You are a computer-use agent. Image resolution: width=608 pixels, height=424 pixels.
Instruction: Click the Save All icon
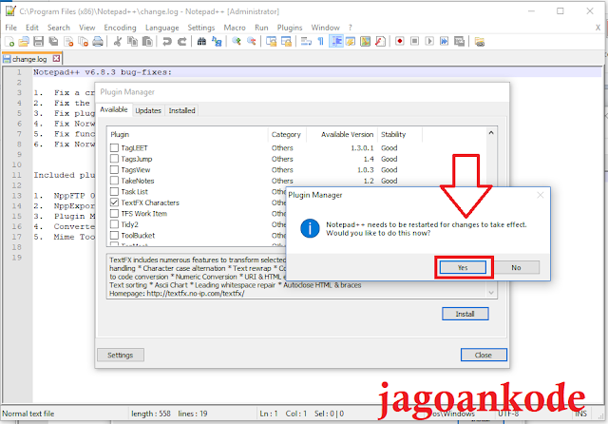point(53,42)
